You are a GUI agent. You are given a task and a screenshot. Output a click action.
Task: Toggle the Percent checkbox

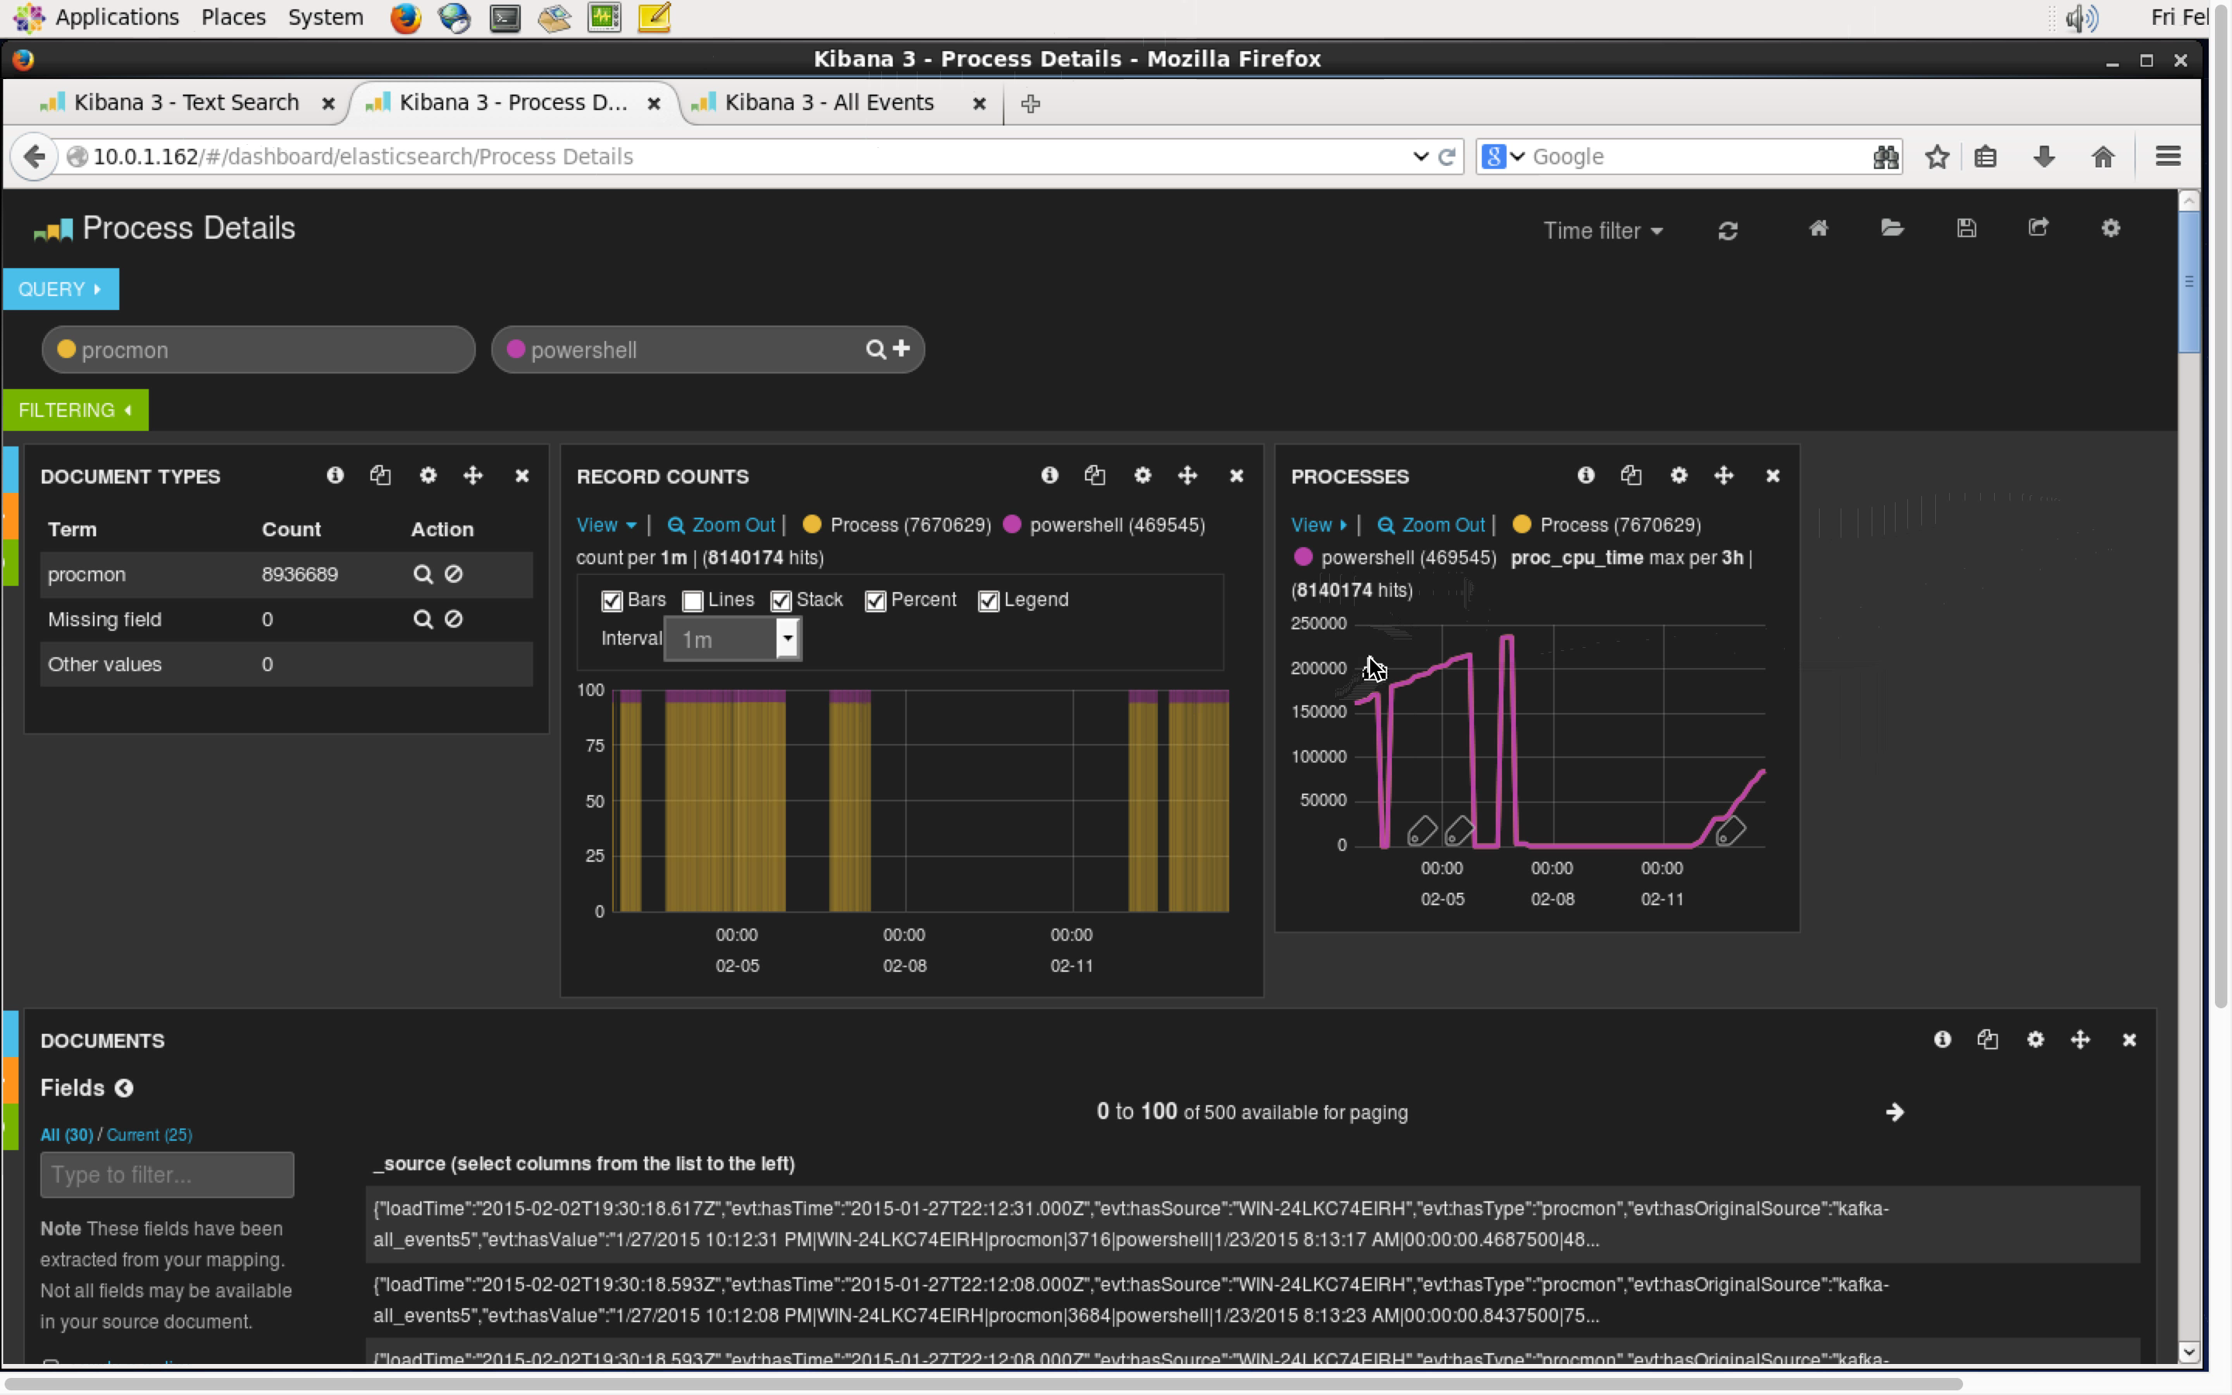click(875, 601)
